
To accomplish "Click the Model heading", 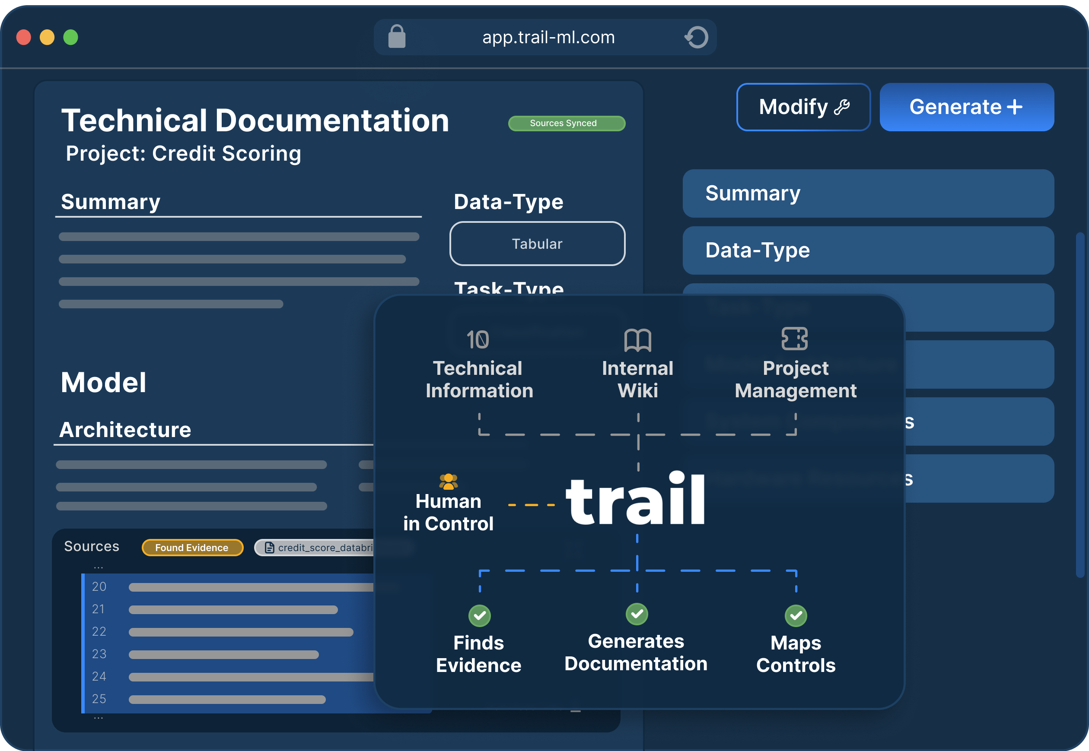I will (104, 382).
